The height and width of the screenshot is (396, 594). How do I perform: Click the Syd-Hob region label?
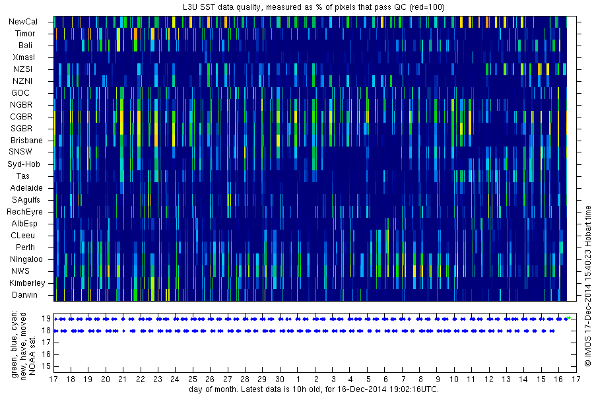point(24,164)
